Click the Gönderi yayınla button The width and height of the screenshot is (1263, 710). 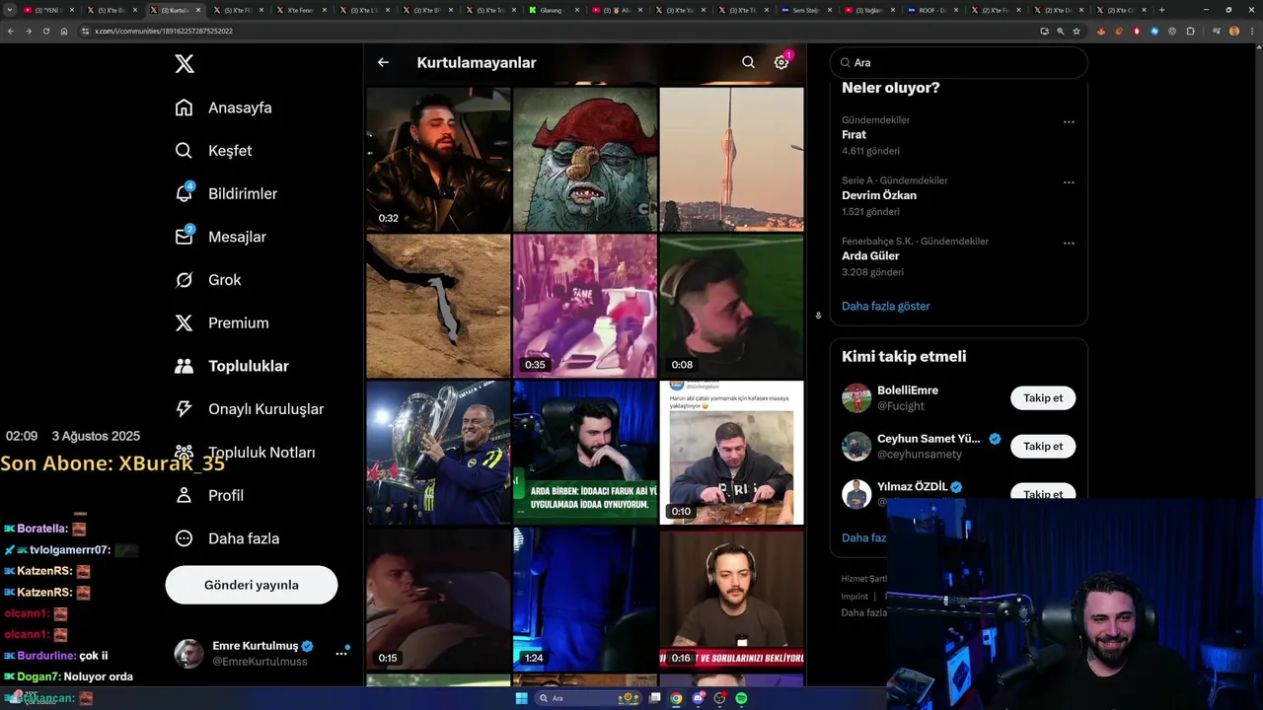(252, 585)
